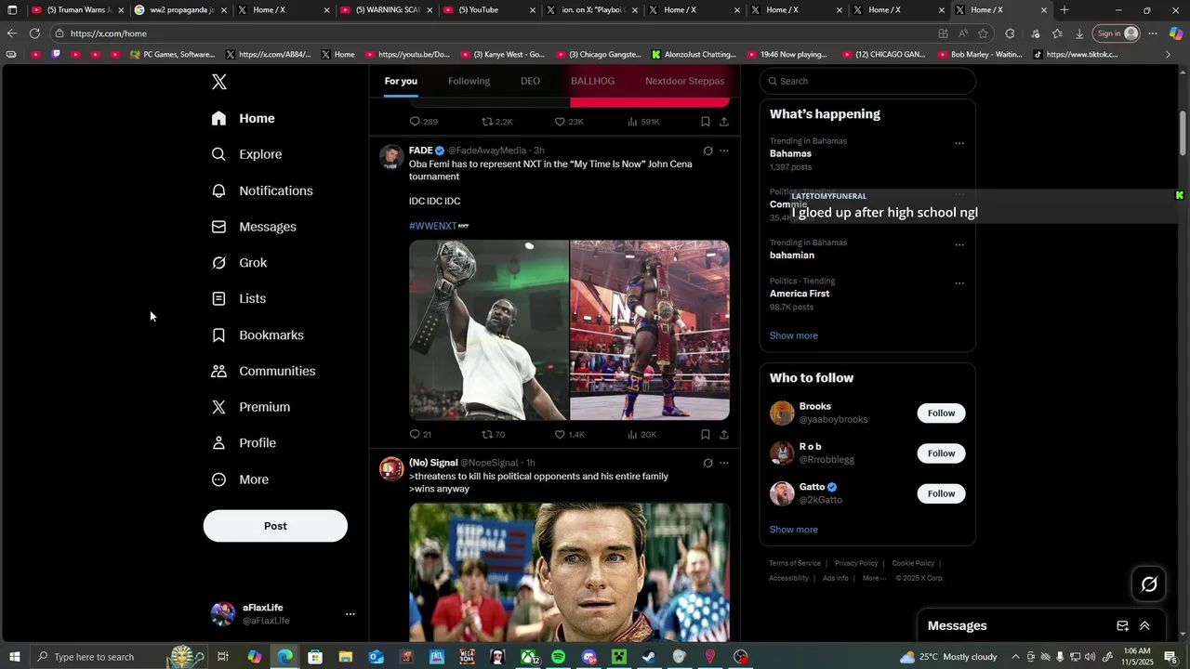Go to Explore in the sidebar
This screenshot has width=1190, height=669.
click(x=246, y=154)
